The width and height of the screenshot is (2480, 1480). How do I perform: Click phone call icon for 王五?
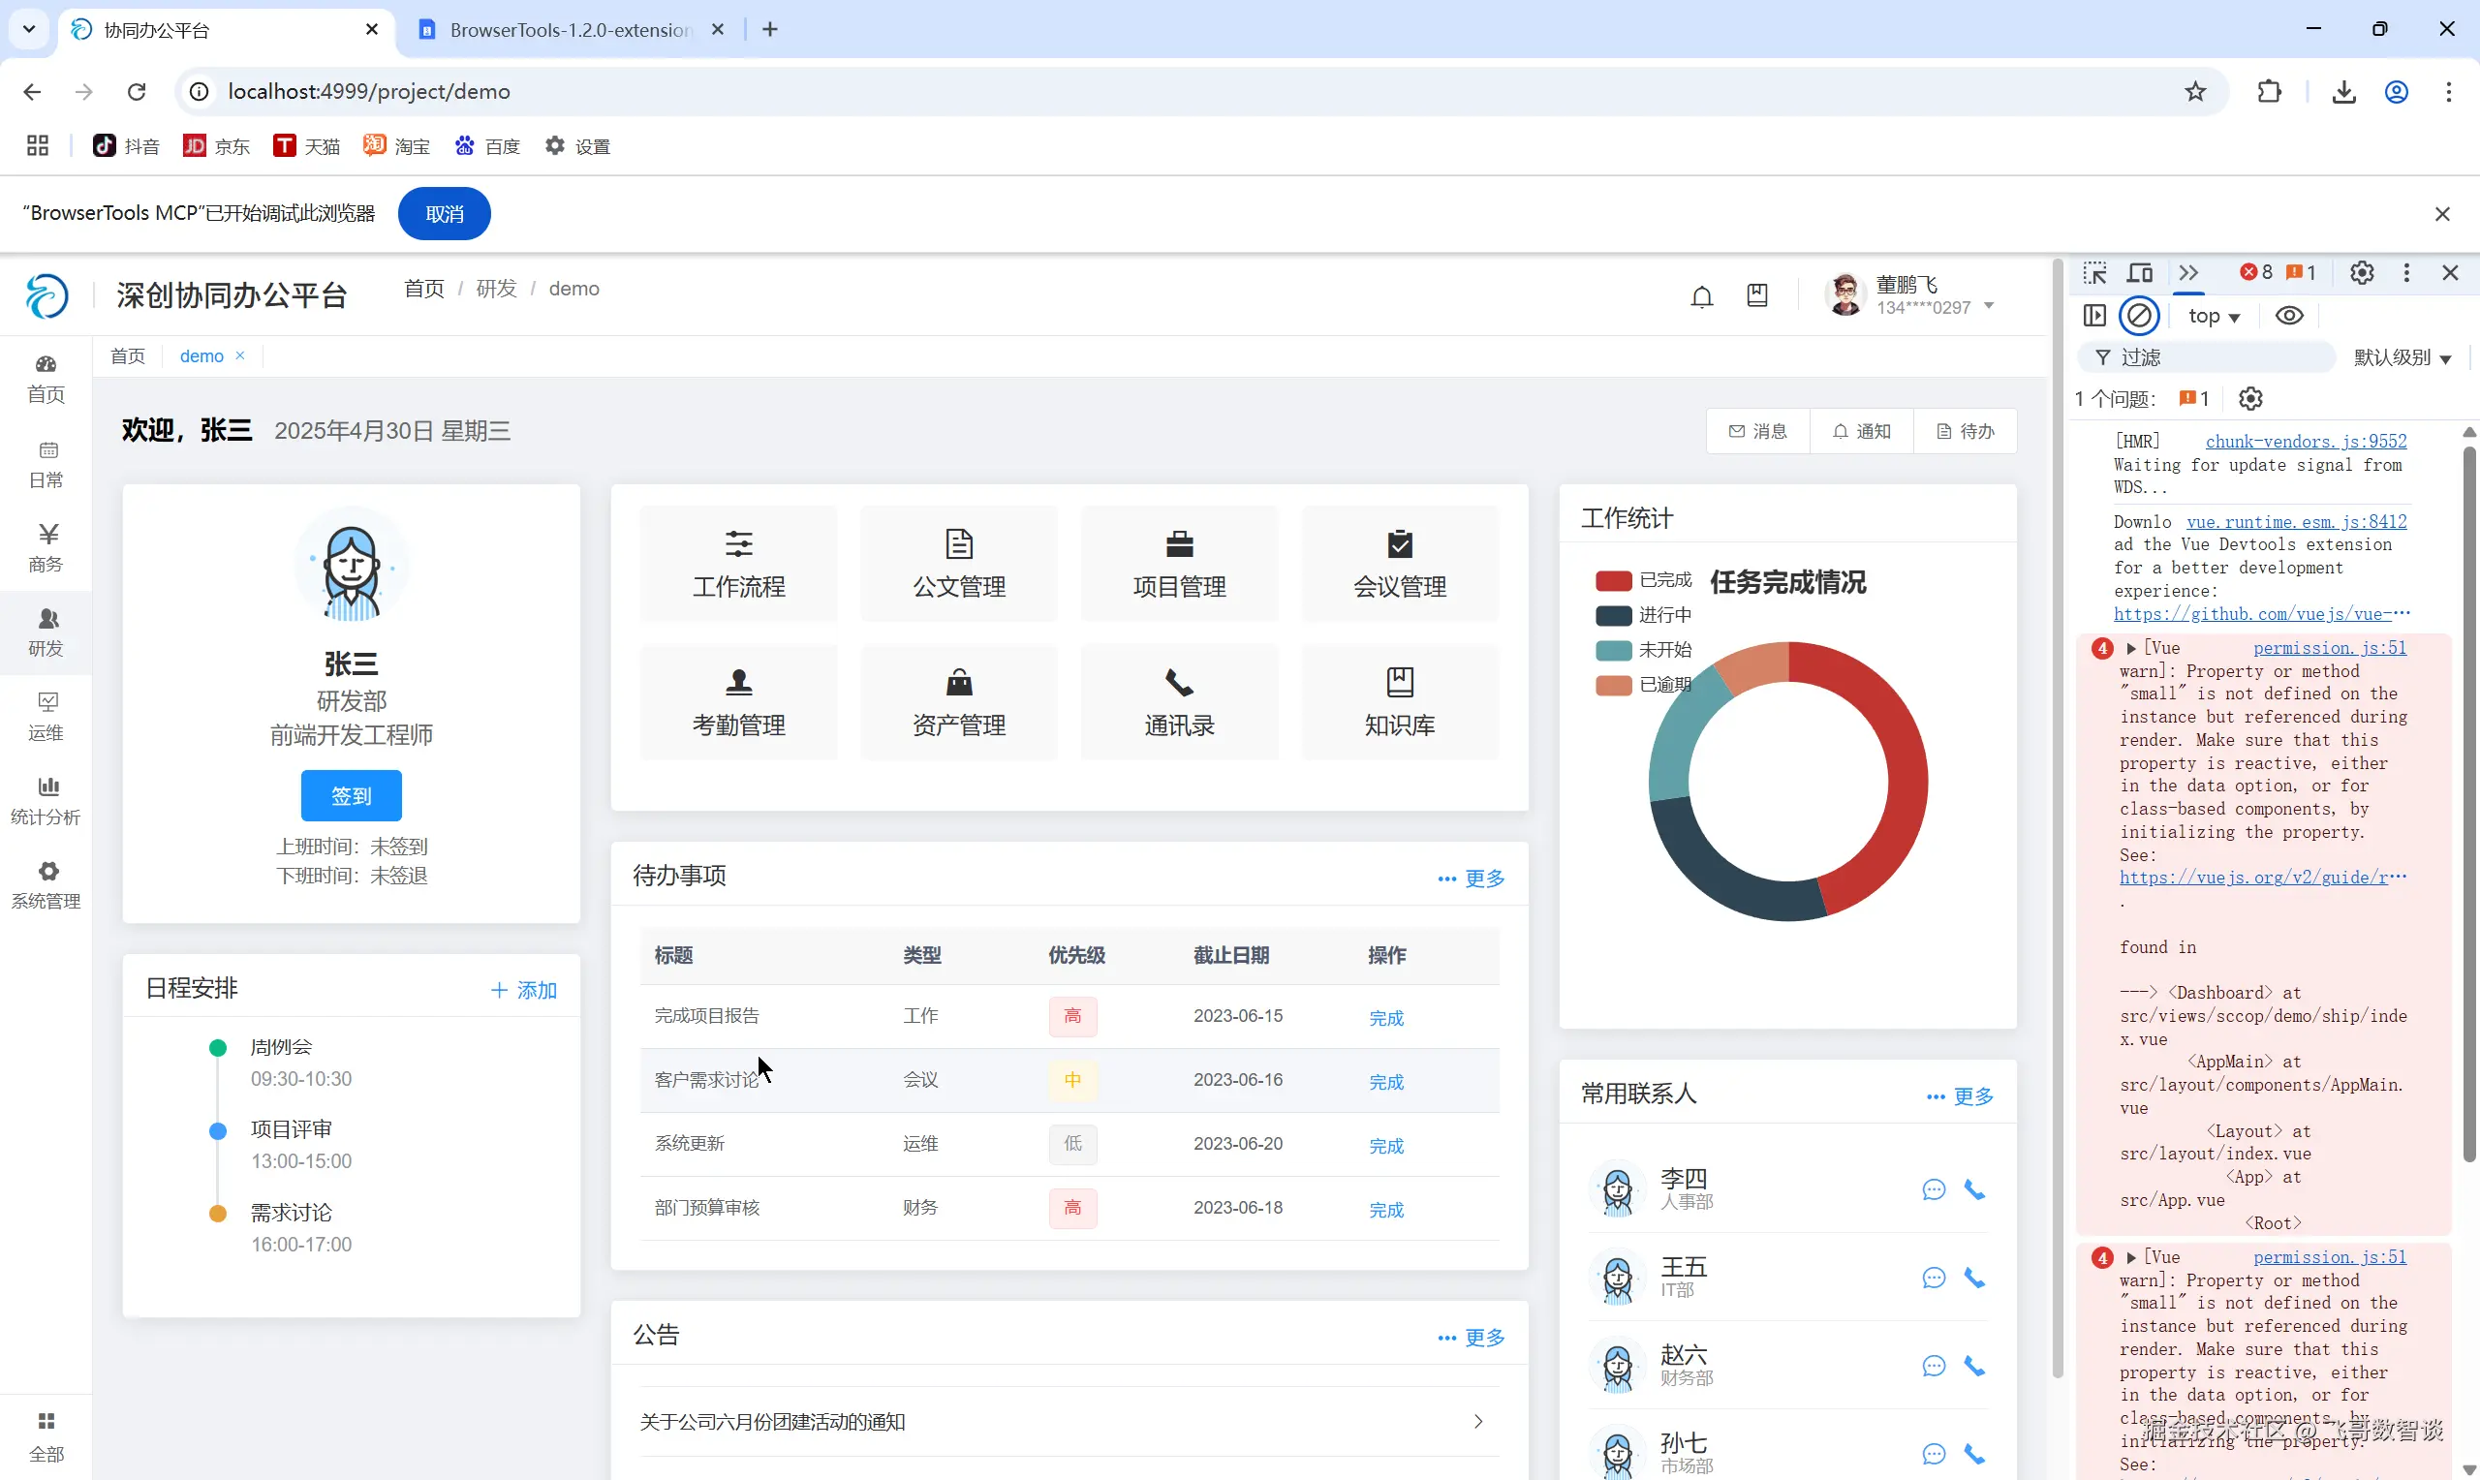[1973, 1278]
